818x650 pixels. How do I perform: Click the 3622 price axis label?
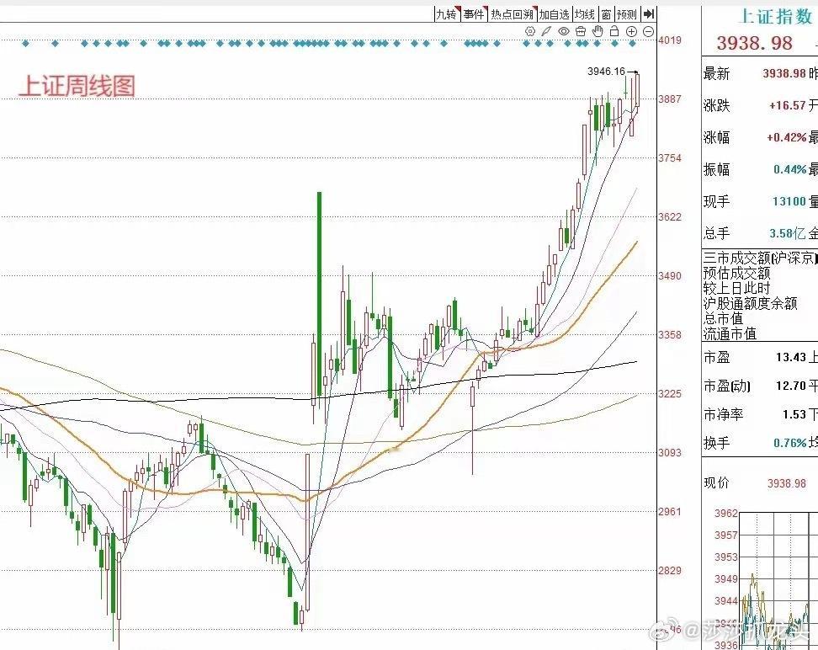pyautogui.click(x=669, y=217)
